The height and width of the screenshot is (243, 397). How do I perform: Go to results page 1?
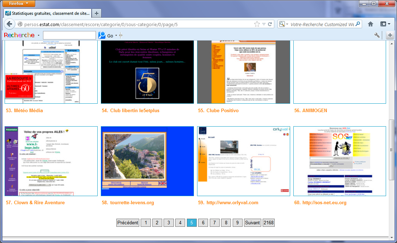146,223
